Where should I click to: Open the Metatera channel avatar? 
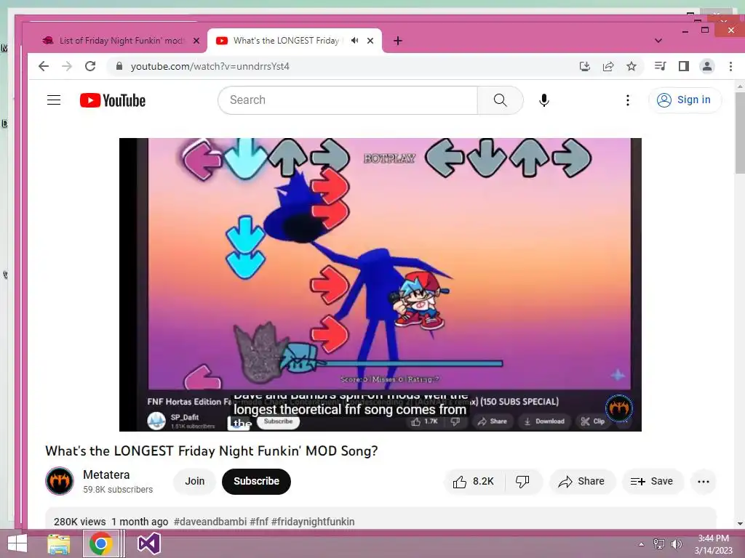pos(60,481)
